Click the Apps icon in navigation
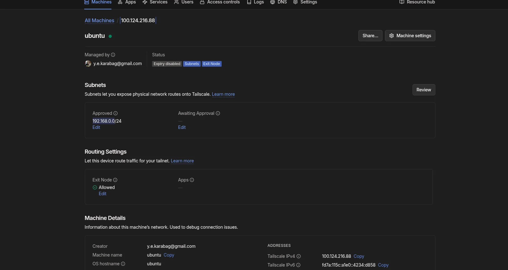This screenshot has width=508, height=270. point(120,2)
